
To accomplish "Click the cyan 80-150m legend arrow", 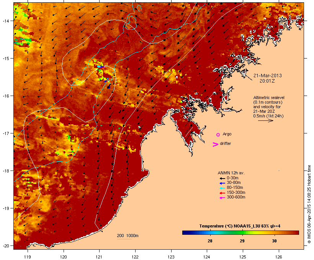I will pyautogui.click(x=222, y=188).
